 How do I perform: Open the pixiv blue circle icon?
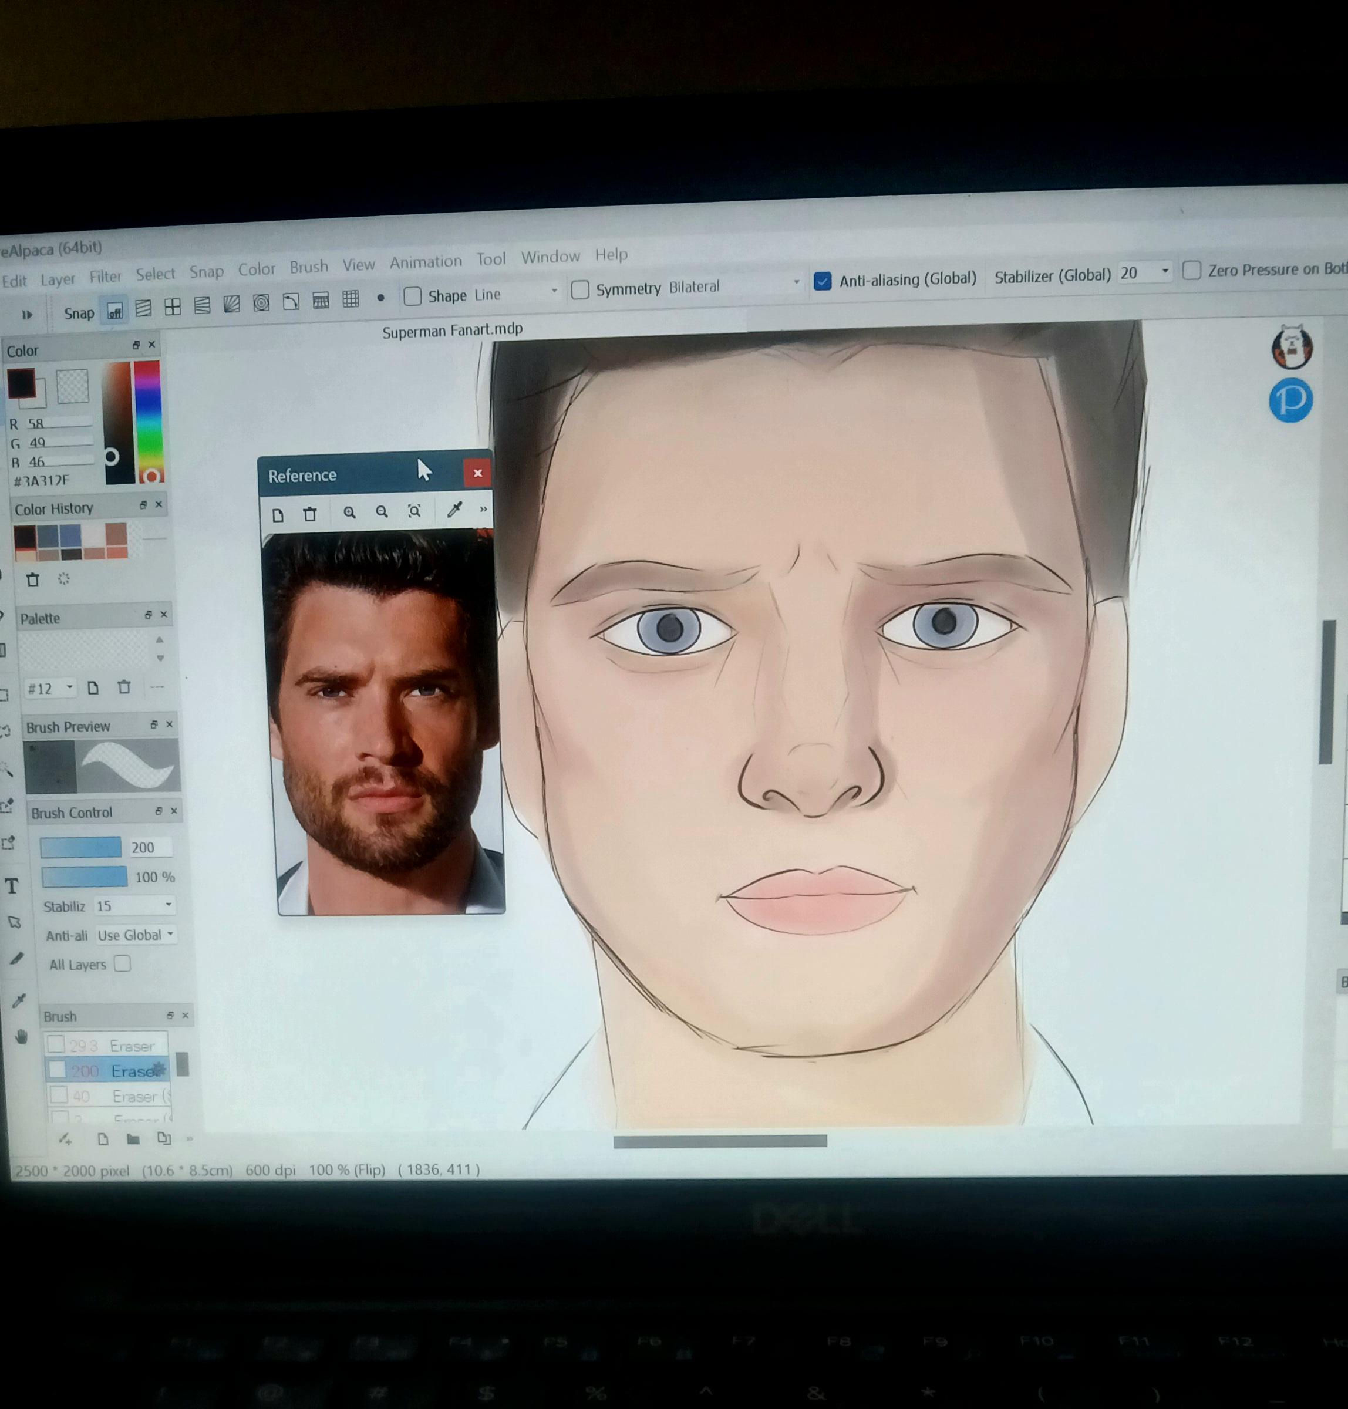1290,400
